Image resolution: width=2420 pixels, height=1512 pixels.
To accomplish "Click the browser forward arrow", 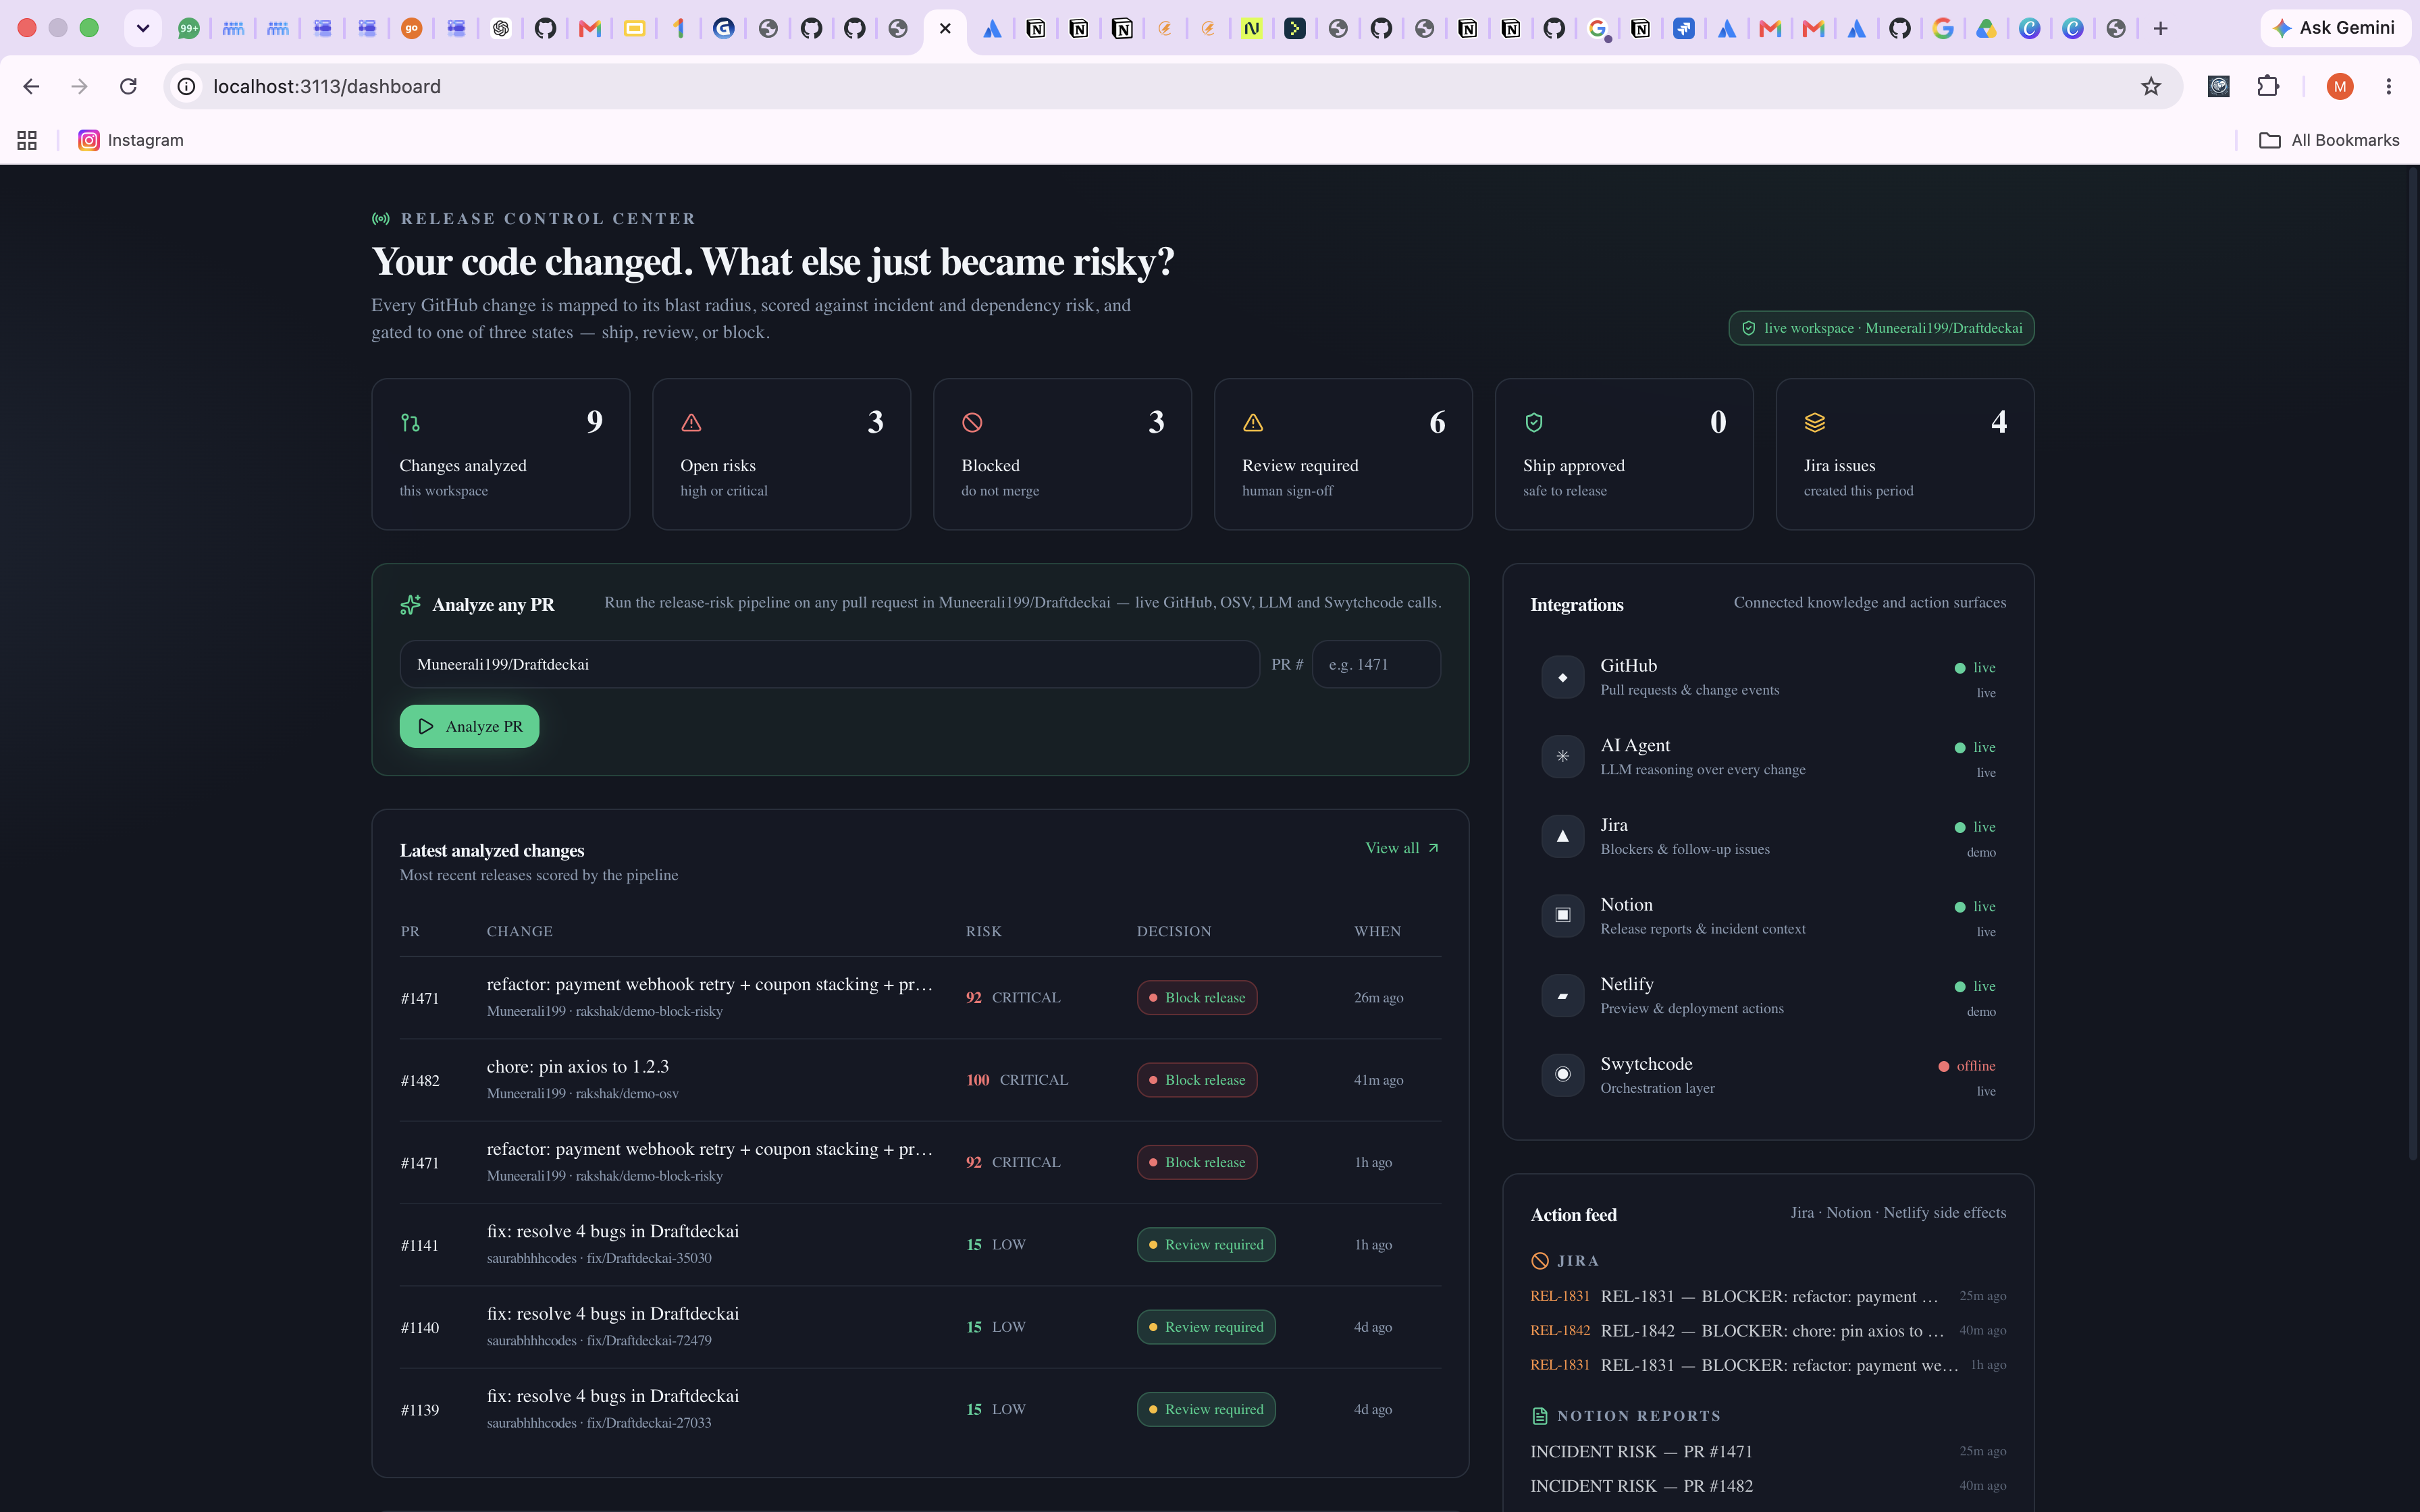I will 79,87.
